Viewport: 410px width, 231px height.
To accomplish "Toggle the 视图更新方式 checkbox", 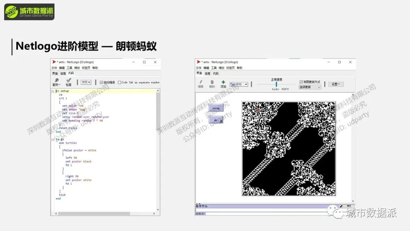I will coord(301,82).
